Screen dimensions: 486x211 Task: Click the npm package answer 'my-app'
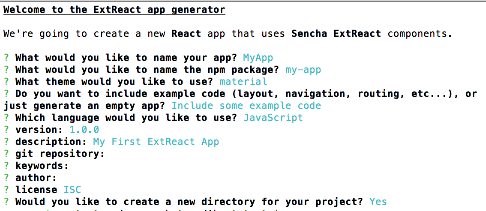303,70
